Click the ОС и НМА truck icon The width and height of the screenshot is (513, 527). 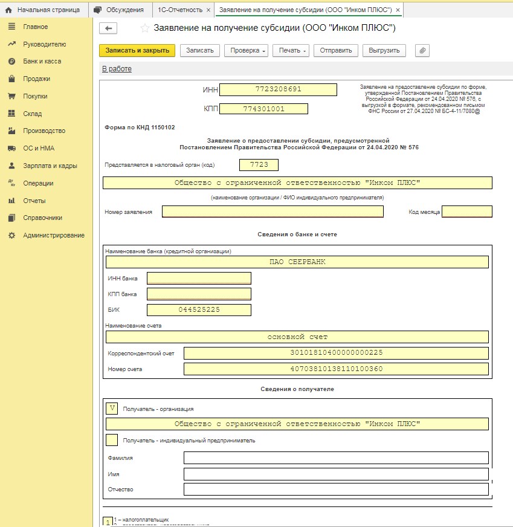pyautogui.click(x=11, y=148)
